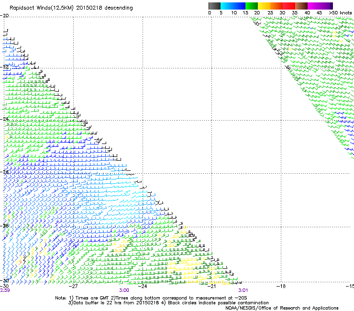Click the gray 0-5 knots color swatch
Image resolution: width=354 pixels, height=311 pixels.
click(x=214, y=6)
